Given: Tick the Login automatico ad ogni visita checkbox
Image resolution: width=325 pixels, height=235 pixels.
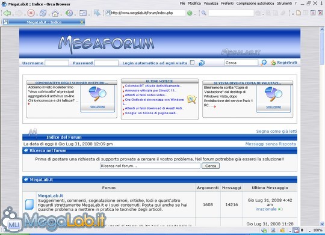Looking at the screenshot, I should (192, 63).
